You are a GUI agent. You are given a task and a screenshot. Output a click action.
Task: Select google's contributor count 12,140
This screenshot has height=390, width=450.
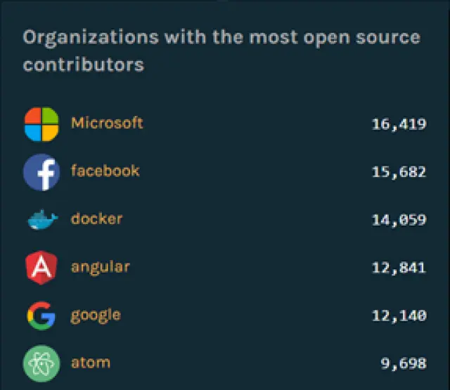click(399, 316)
